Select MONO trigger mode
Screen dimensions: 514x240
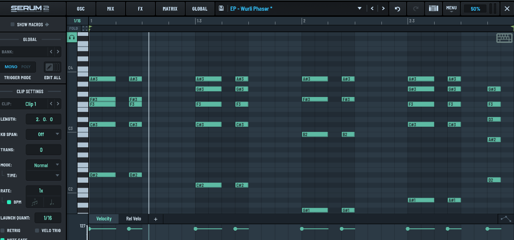tap(11, 67)
